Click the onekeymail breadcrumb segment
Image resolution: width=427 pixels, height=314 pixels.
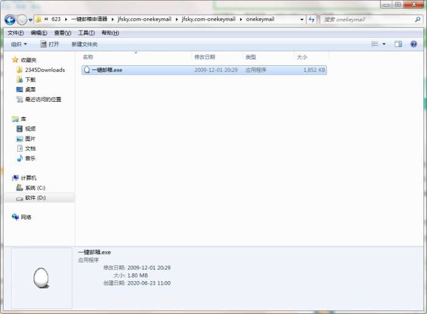(x=260, y=19)
